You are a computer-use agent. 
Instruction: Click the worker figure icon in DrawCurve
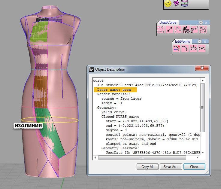point(186,29)
